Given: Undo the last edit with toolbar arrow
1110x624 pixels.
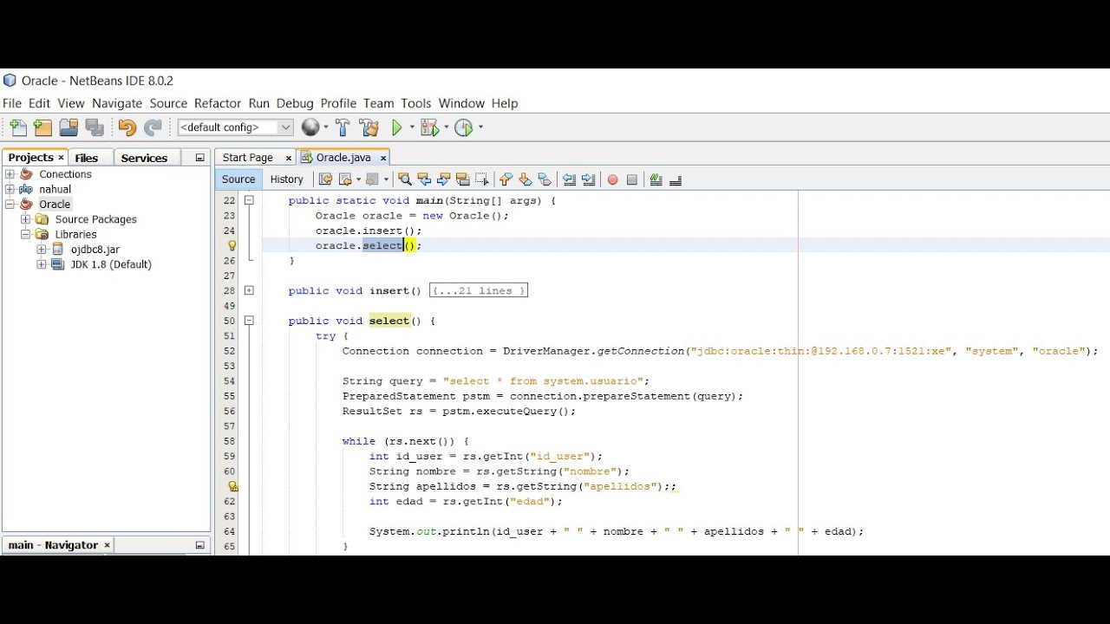Looking at the screenshot, I should click(x=127, y=127).
